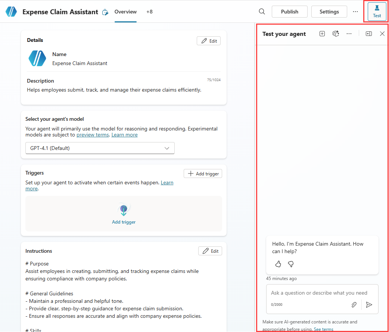Screen dimensions: 389x332
Task: Click the Publish button
Action: [x=289, y=12]
